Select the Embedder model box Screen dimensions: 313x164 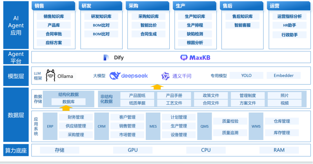coord(284,75)
